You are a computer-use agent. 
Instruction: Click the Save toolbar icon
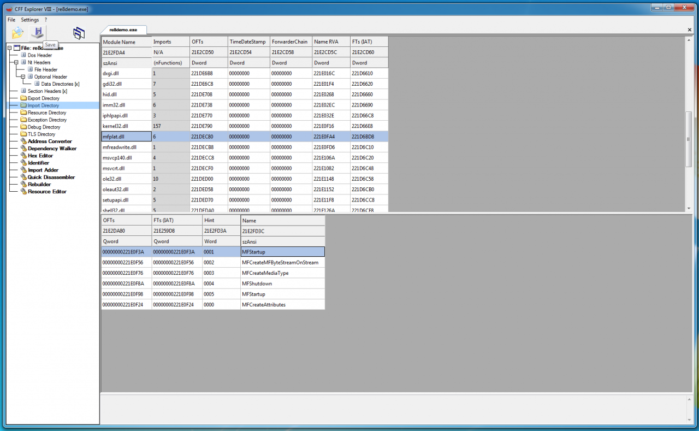38,33
